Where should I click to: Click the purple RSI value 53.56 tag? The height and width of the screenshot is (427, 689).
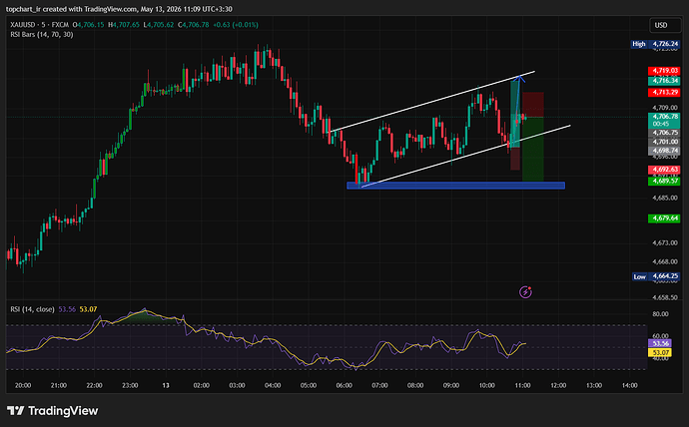pos(660,343)
